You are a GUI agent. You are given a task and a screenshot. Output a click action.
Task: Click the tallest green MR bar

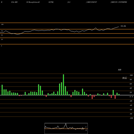64,85
